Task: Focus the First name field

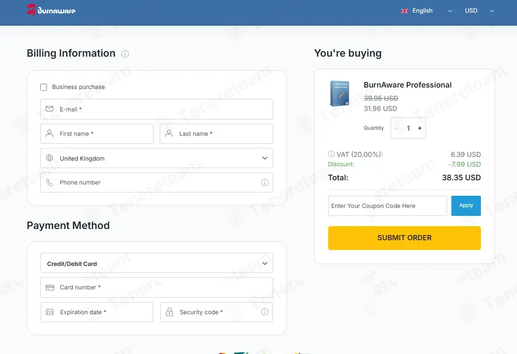Action: (97, 134)
